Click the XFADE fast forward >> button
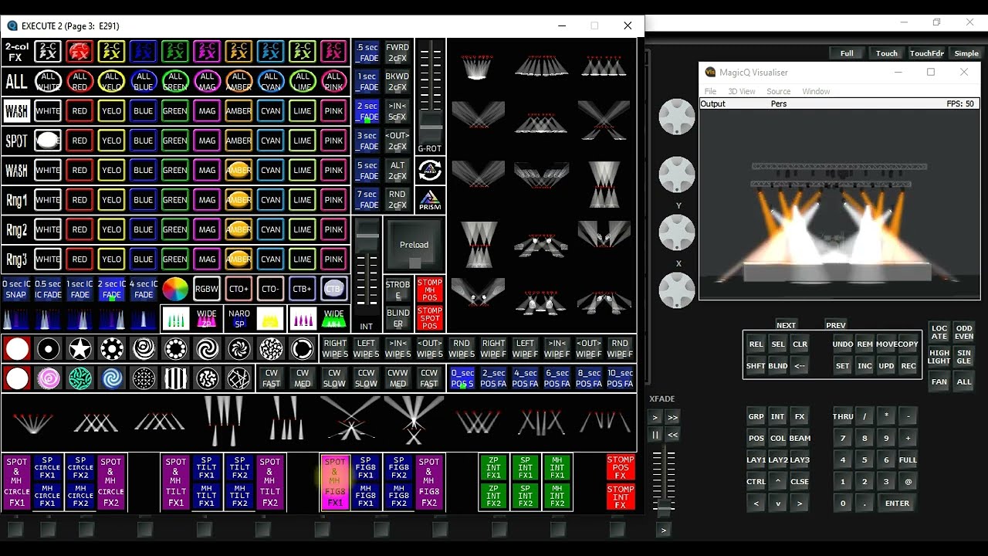The height and width of the screenshot is (556, 988). pyautogui.click(x=672, y=417)
